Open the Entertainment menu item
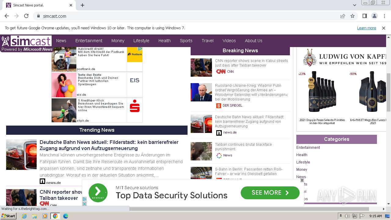The image size is (391, 220). 89,41
